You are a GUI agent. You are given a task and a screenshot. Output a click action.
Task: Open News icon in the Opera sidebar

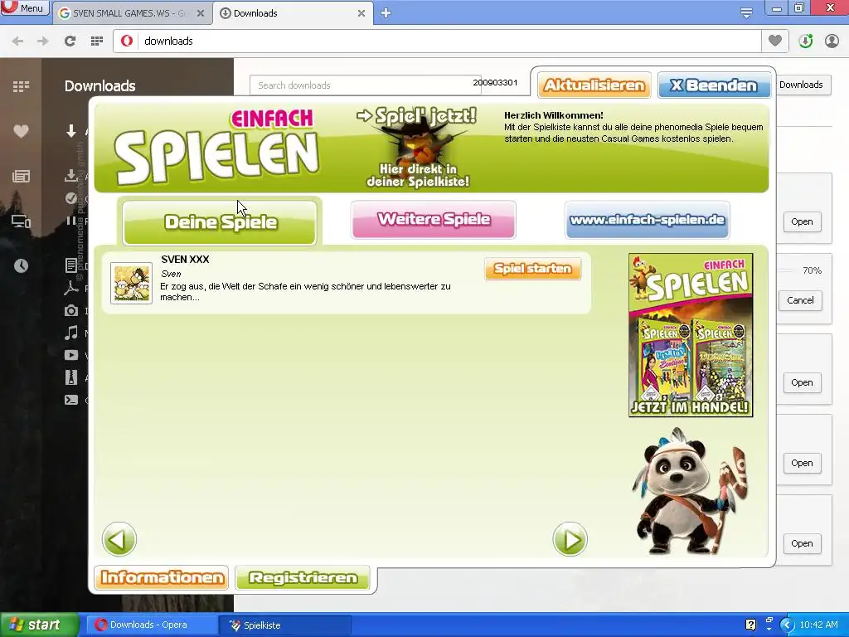tap(21, 176)
